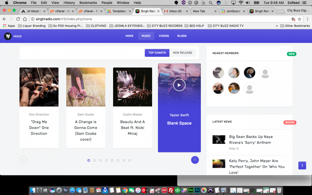Open CITY BUZZ RECORDS bookmark folder
The height and width of the screenshot is (195, 312).
pos(165,26)
